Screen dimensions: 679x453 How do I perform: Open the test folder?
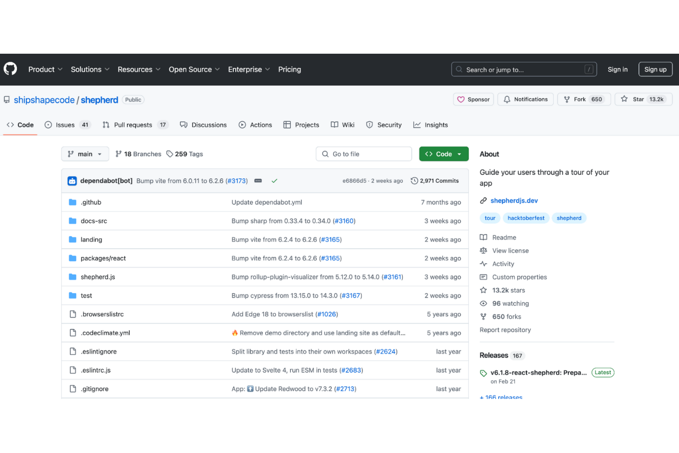(x=86, y=296)
